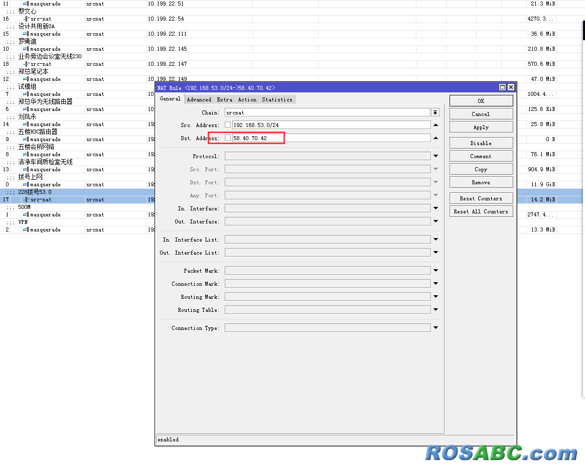Image resolution: width=585 pixels, height=467 pixels.
Task: Toggle the Src. Address invert checkbox
Action: [228, 125]
